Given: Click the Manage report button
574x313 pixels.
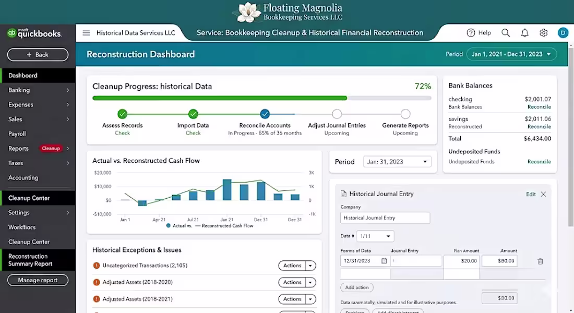Looking at the screenshot, I should (38, 280).
